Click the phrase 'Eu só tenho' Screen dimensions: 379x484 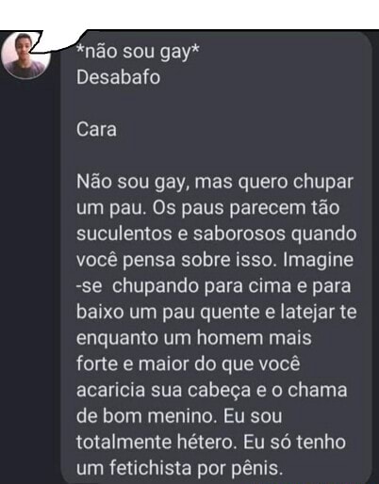(x=294, y=442)
